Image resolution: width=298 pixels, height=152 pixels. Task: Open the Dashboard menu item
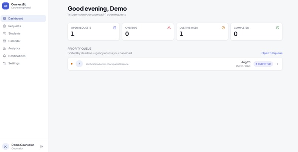pos(23,18)
